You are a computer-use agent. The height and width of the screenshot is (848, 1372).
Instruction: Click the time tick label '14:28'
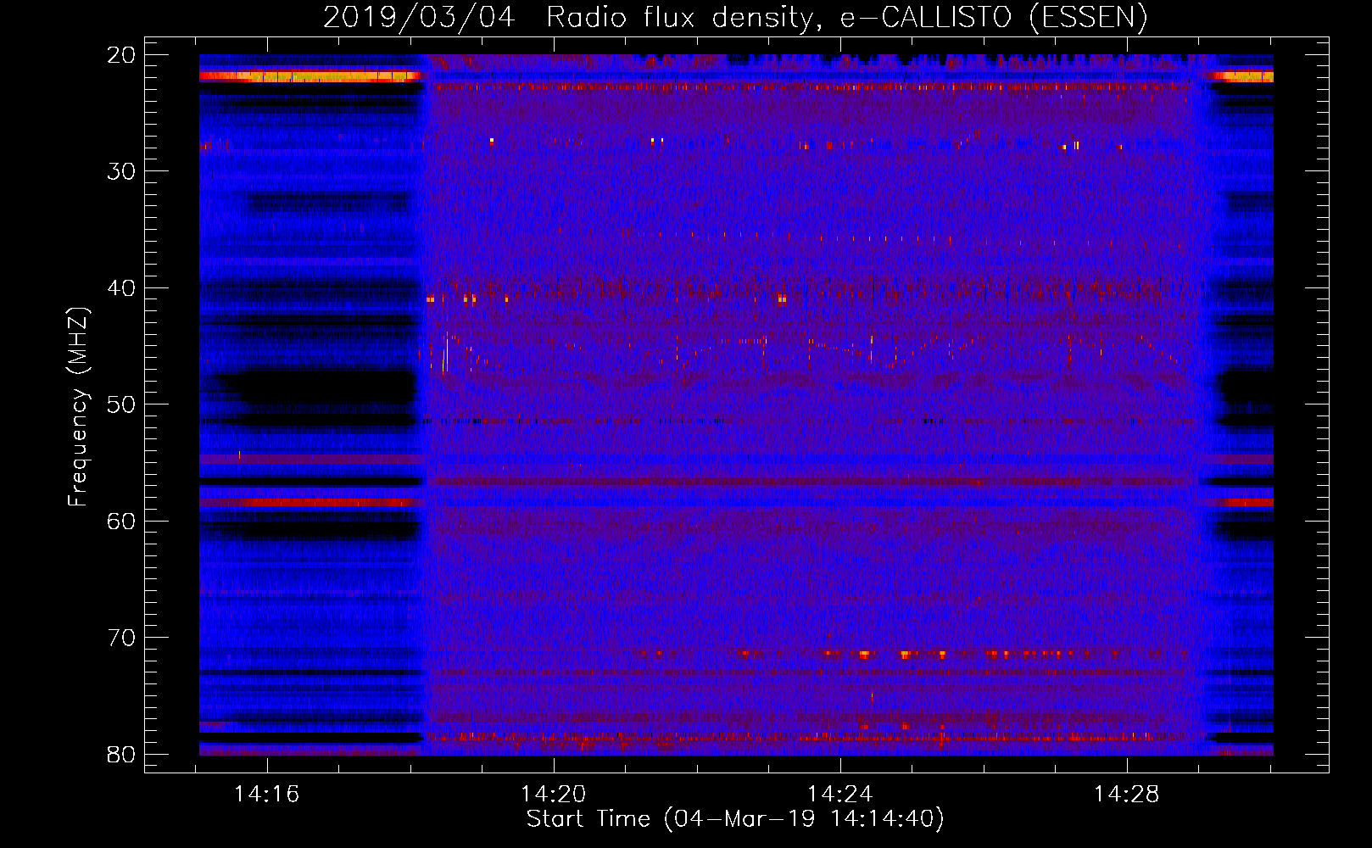point(1127,795)
